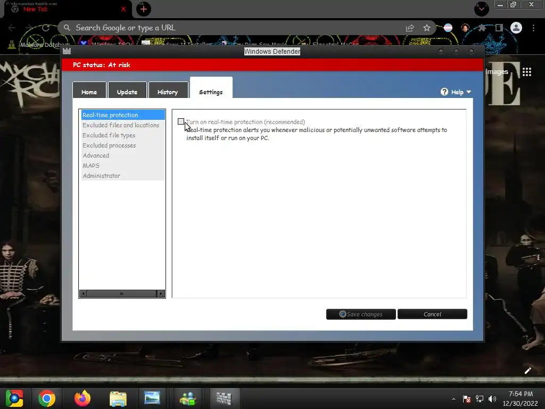Show hidden system tray icons
The height and width of the screenshot is (409, 545).
tap(453, 399)
